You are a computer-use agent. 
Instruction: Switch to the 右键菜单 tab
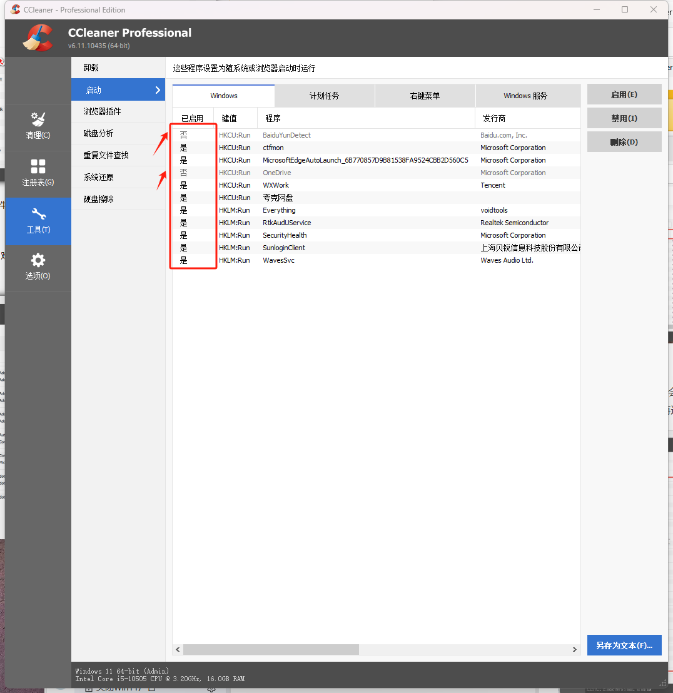click(425, 96)
